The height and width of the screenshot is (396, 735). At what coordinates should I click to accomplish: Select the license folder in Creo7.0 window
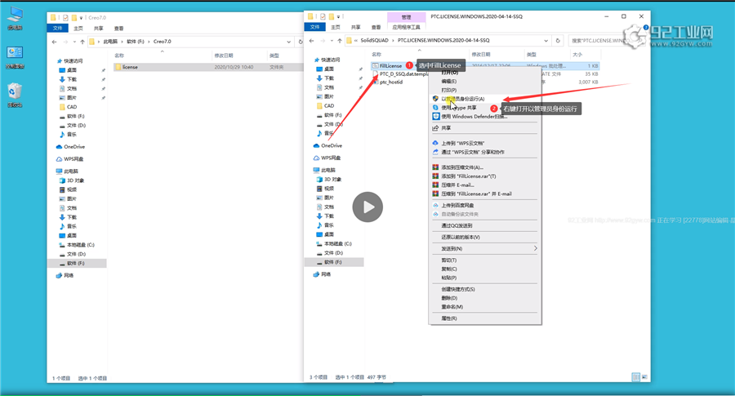(x=130, y=67)
